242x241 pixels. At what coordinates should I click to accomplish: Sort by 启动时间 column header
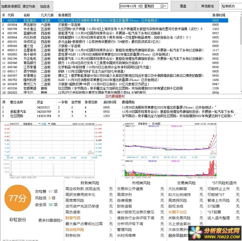[110, 102]
